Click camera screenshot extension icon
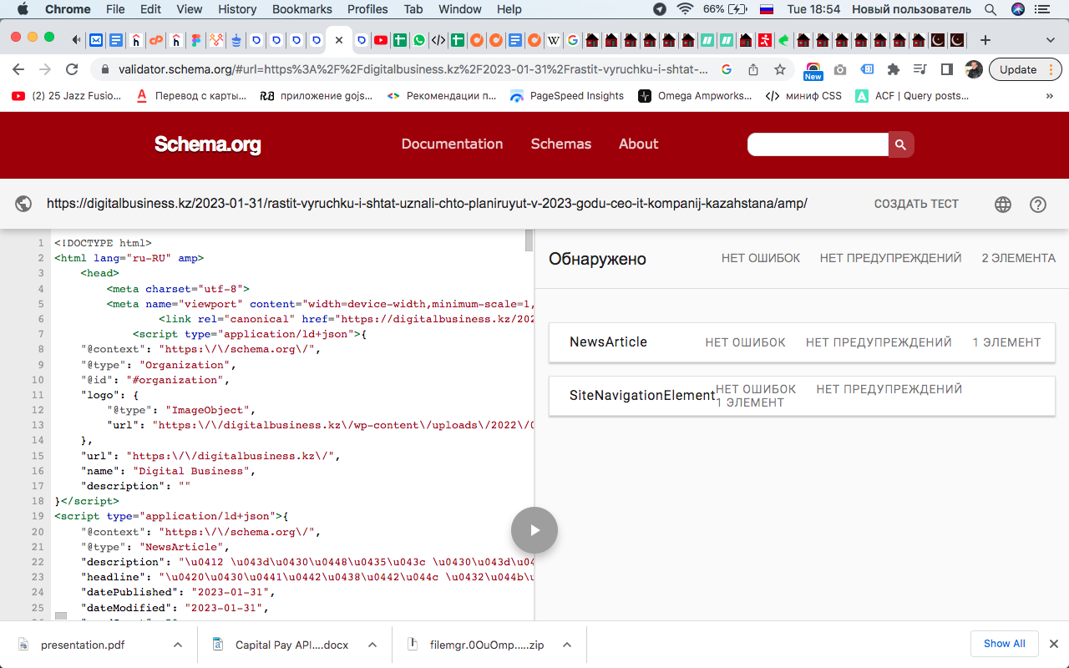 [x=840, y=69]
